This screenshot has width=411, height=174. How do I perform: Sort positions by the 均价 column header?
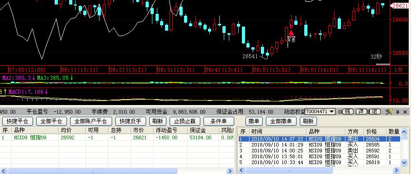pos(72,130)
